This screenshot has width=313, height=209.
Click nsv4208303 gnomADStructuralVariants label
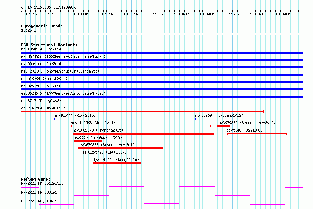point(60,71)
